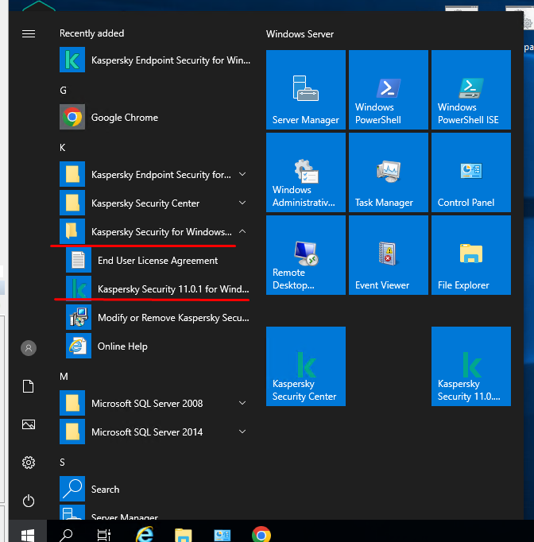This screenshot has height=542, width=534.
Task: Open Online Help from the Kaspersky folder
Action: [x=122, y=346]
